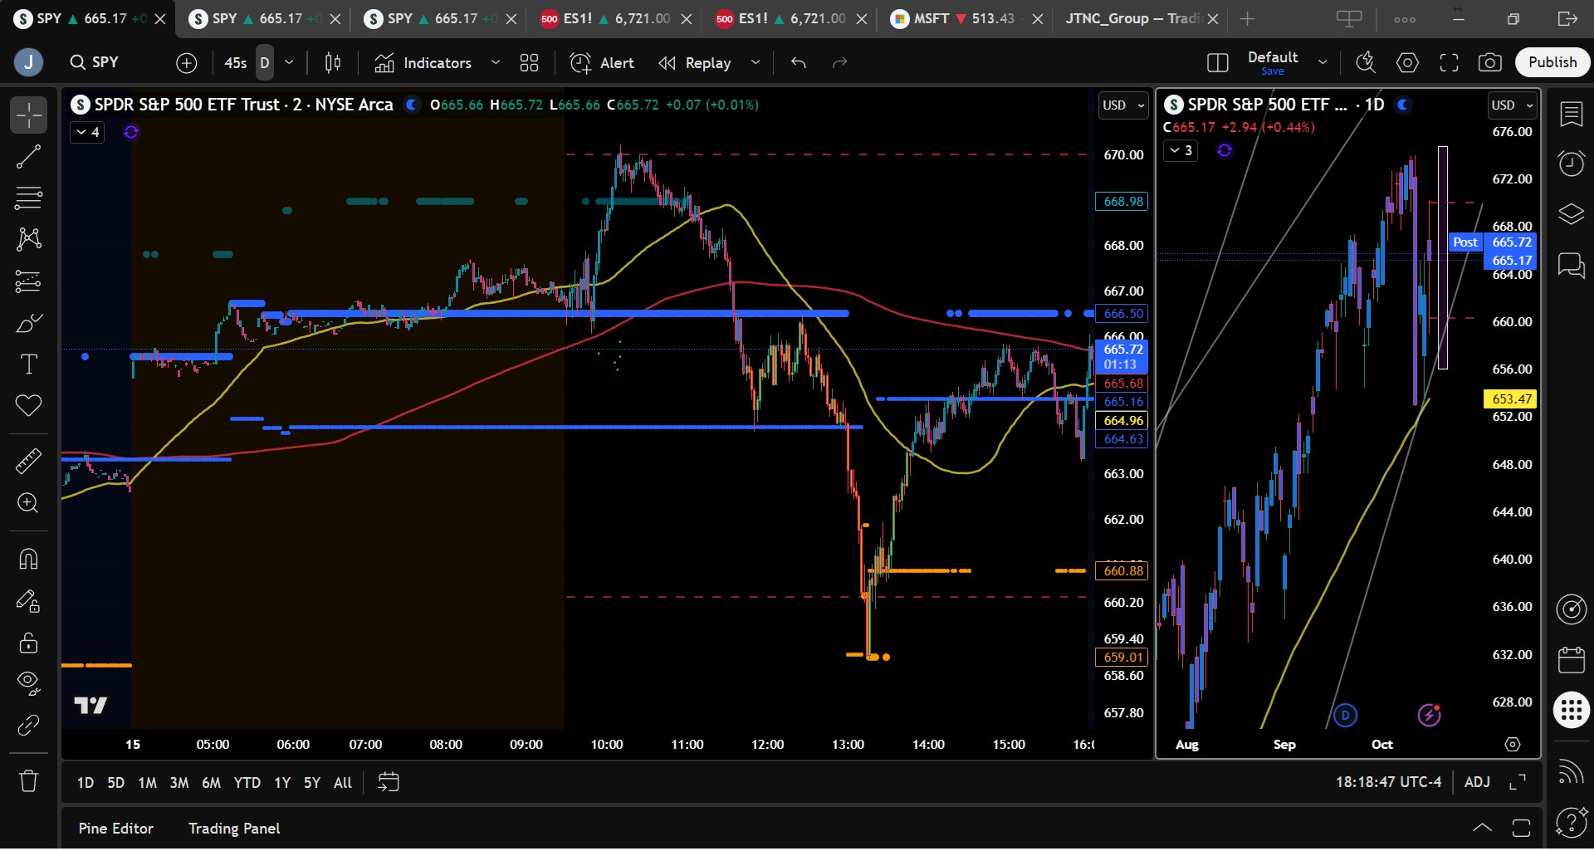This screenshot has height=851, width=1594.
Task: Expand the Default layout dropdown arrow
Action: coord(1323,63)
